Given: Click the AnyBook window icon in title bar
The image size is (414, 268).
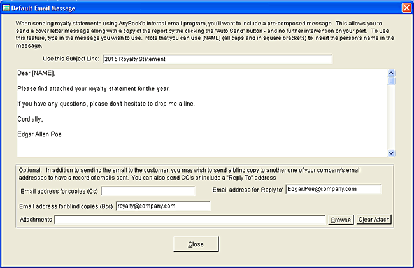Looking at the screenshot, I should tap(8, 8).
